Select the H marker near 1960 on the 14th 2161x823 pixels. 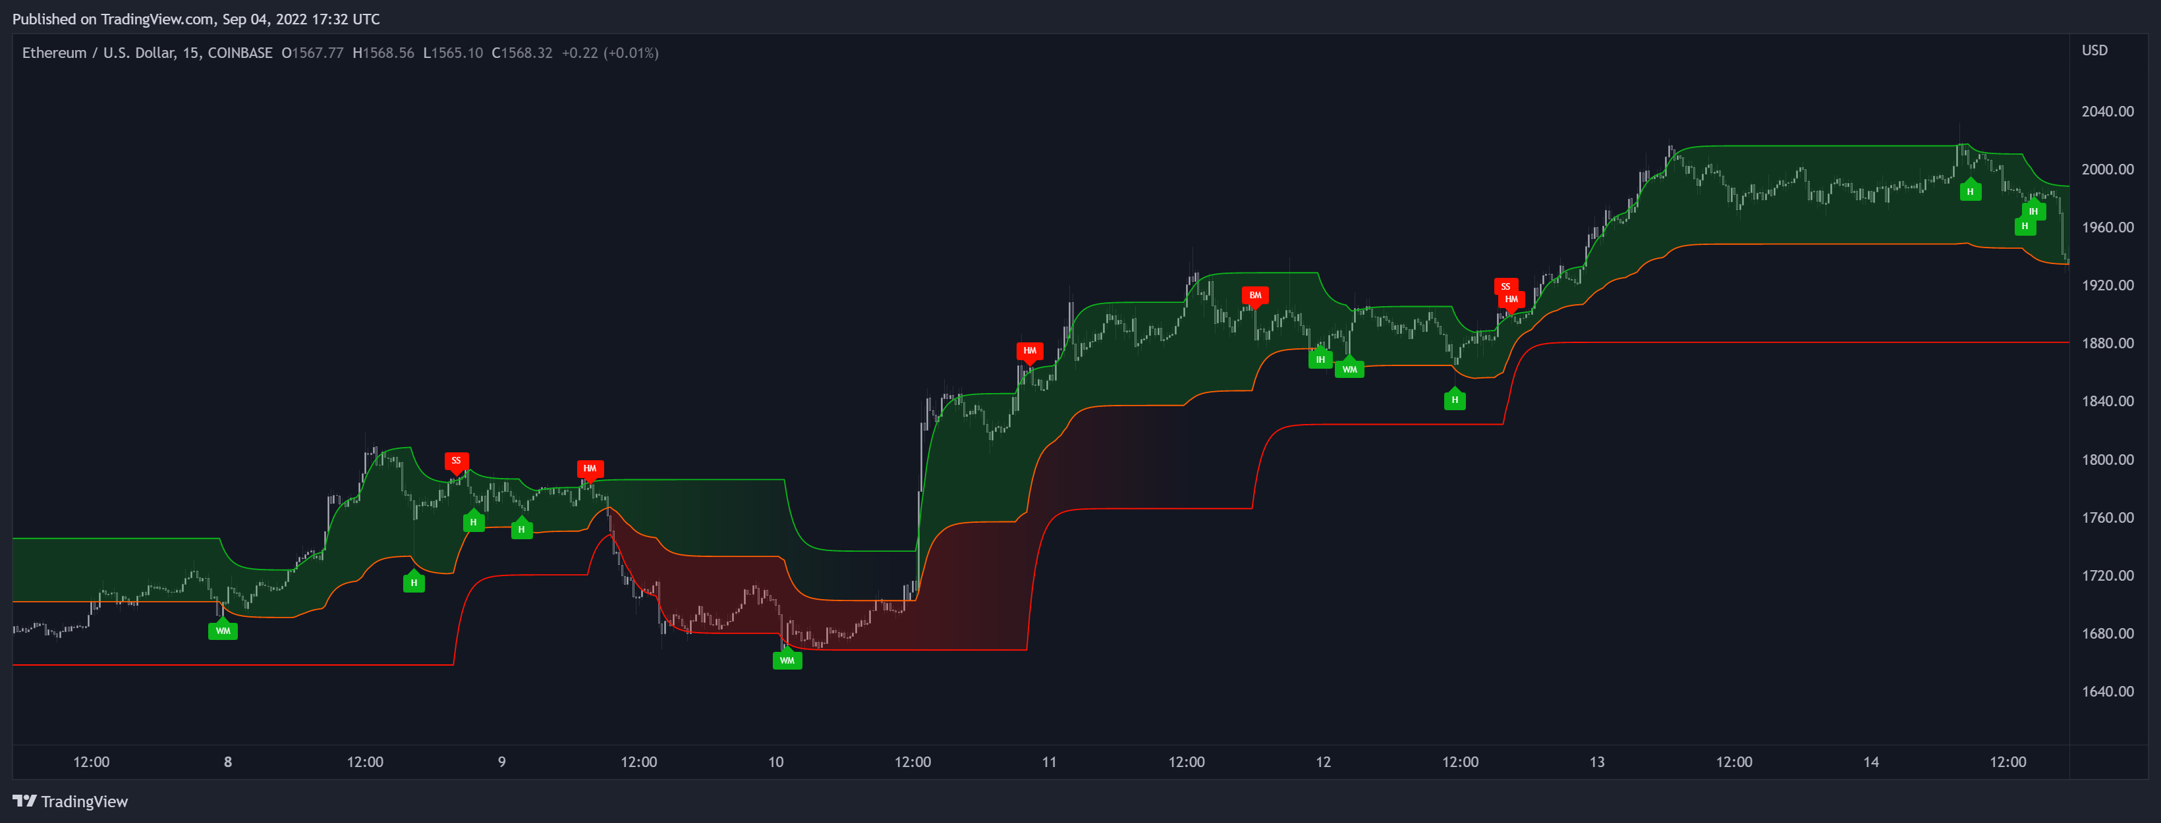pyautogui.click(x=2025, y=226)
